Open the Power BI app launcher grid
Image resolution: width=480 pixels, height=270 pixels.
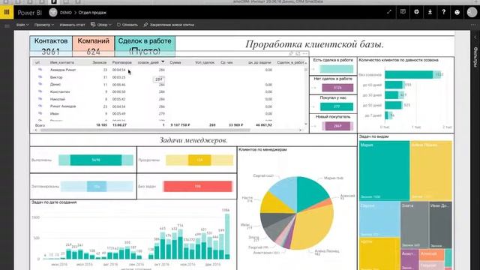point(7,12)
